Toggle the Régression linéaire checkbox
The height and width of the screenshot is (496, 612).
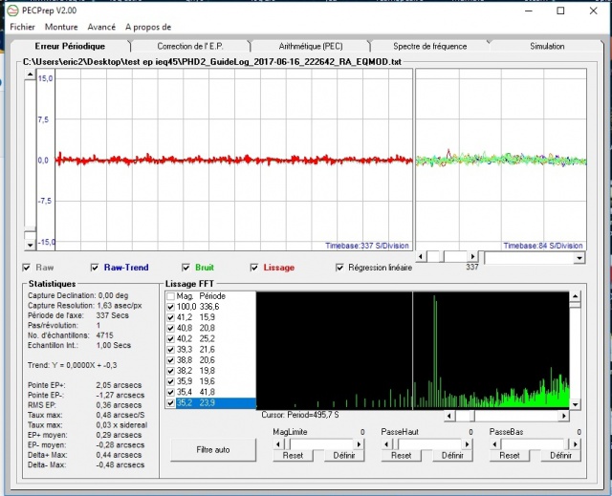point(340,268)
